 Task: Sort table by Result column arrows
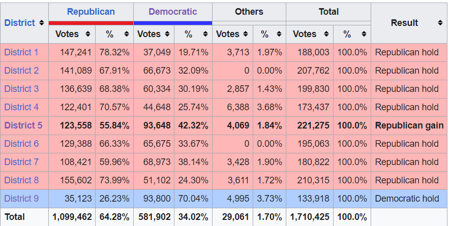(440, 23)
